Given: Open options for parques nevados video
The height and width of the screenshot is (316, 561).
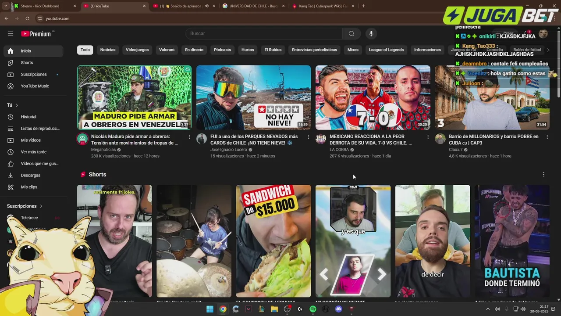Looking at the screenshot, I should [x=309, y=137].
